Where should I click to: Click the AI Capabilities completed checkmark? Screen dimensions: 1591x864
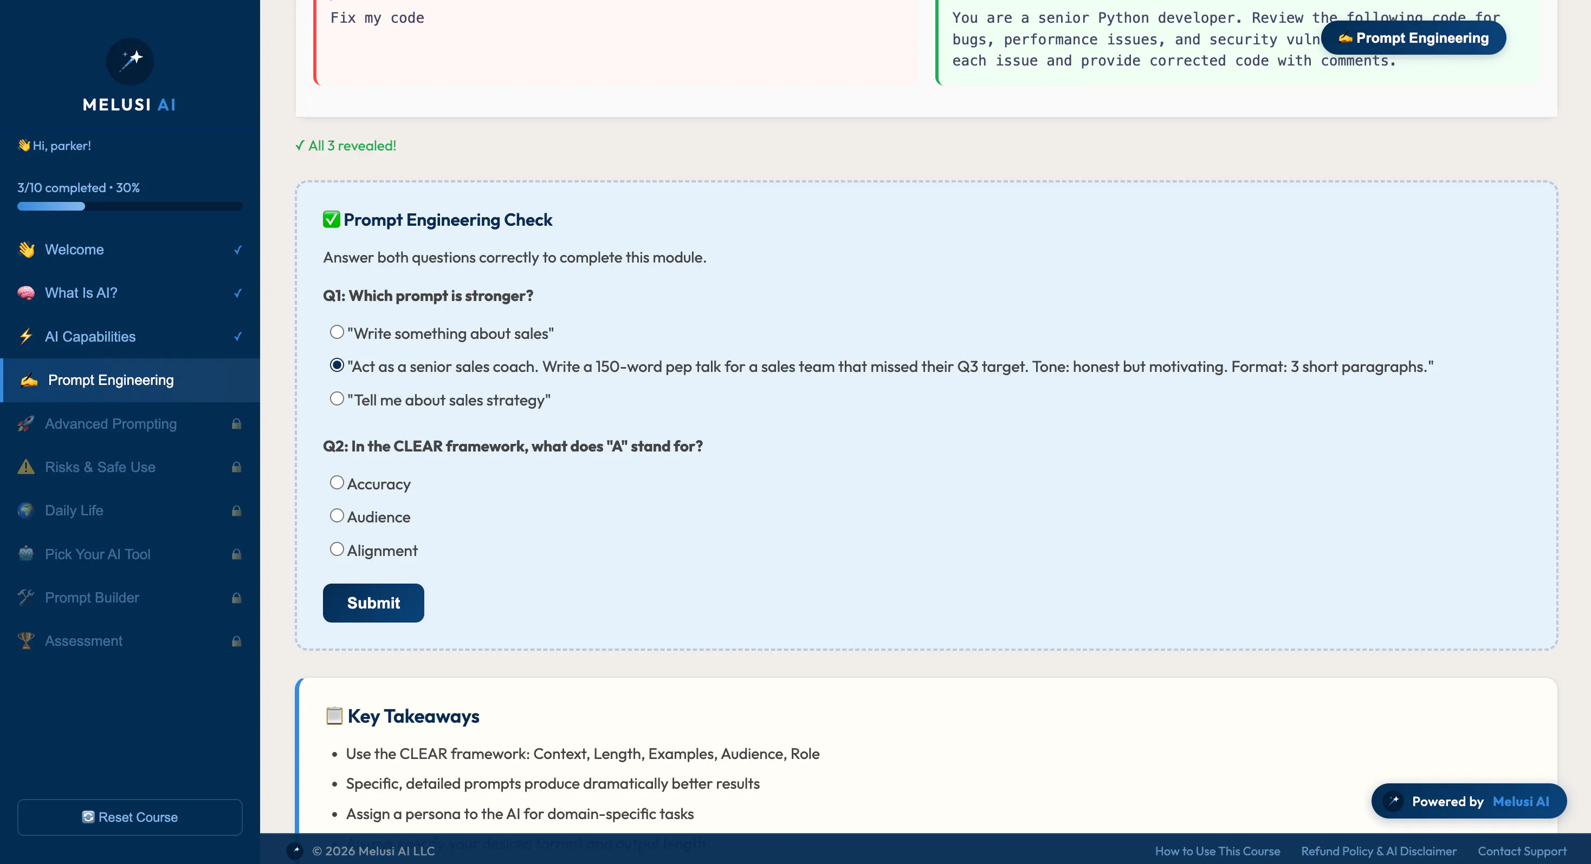(x=238, y=336)
